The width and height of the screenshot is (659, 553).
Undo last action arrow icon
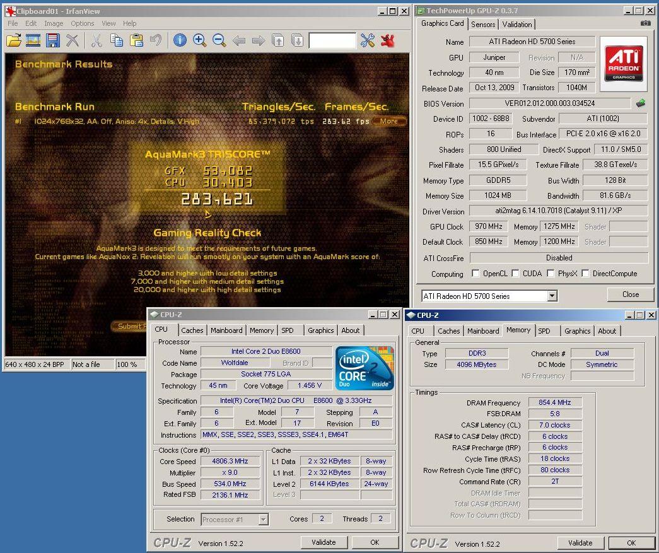click(x=156, y=41)
